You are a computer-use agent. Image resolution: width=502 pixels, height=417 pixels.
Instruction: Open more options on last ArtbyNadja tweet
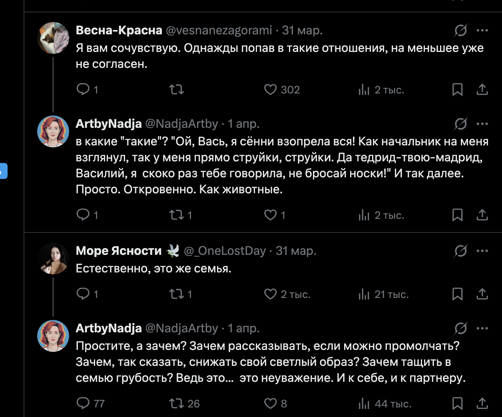pos(482,328)
